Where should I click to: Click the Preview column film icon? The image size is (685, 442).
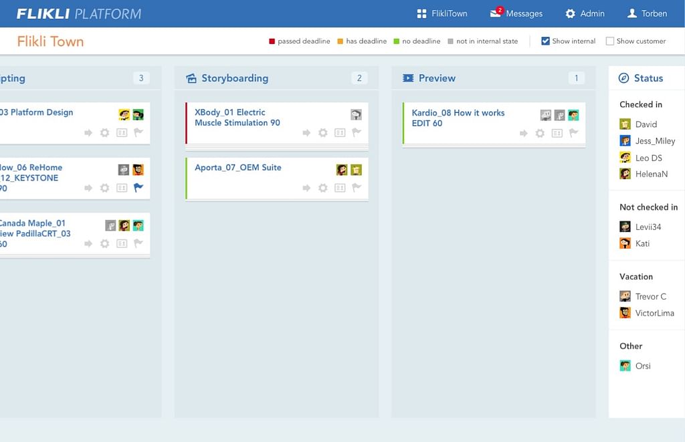[x=408, y=78]
